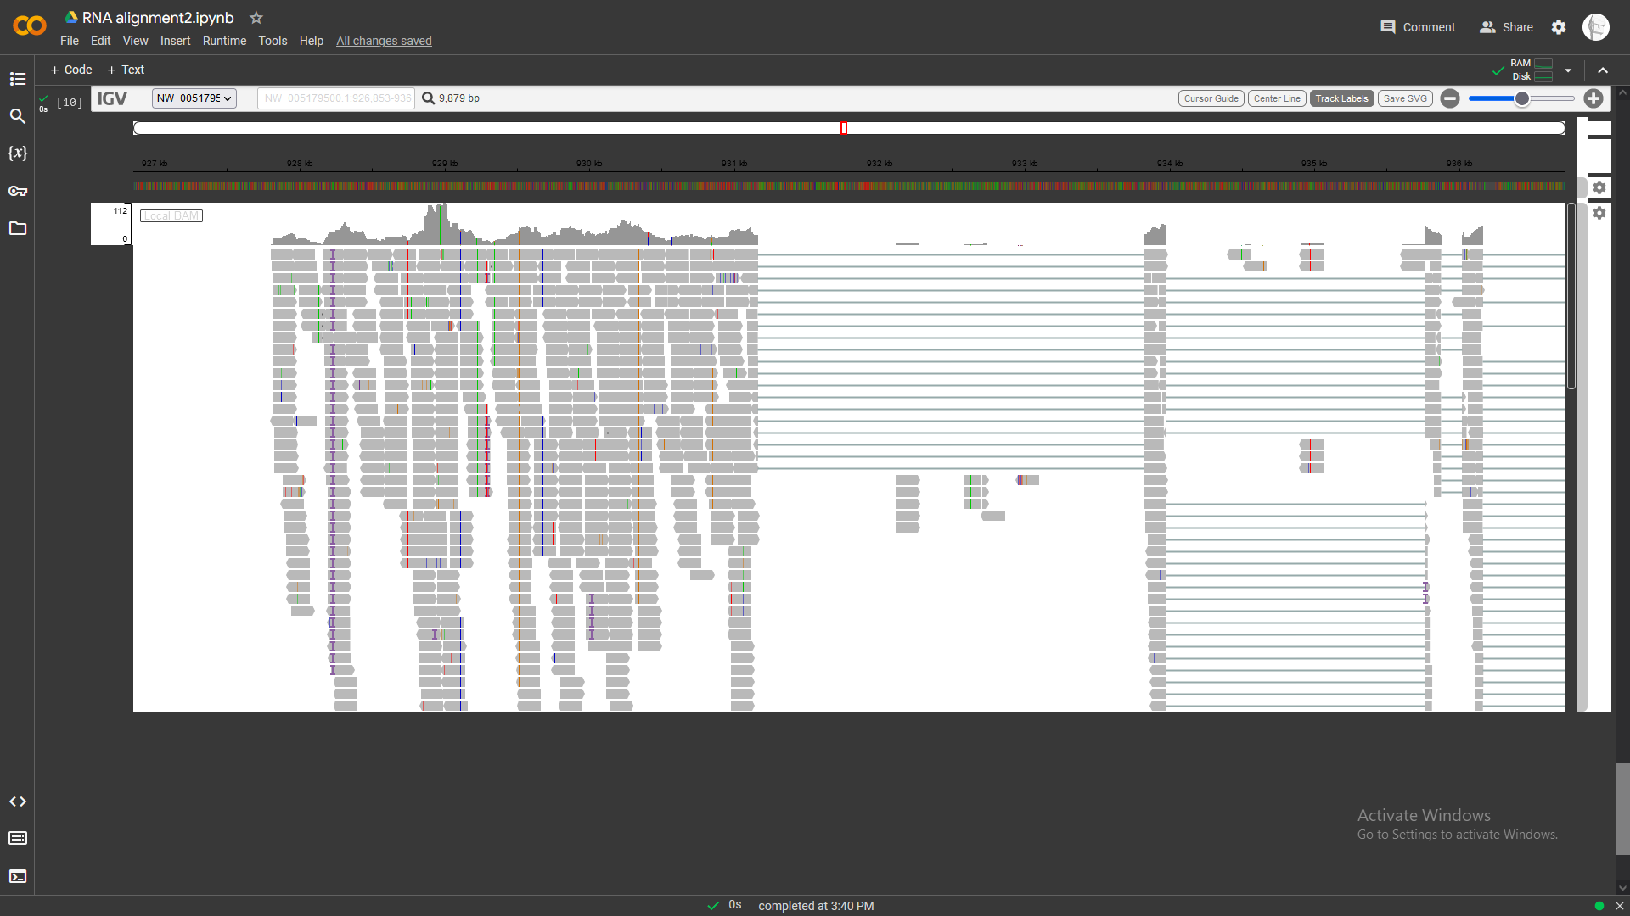Click the Save SVG button
This screenshot has width=1630, height=916.
(x=1405, y=98)
